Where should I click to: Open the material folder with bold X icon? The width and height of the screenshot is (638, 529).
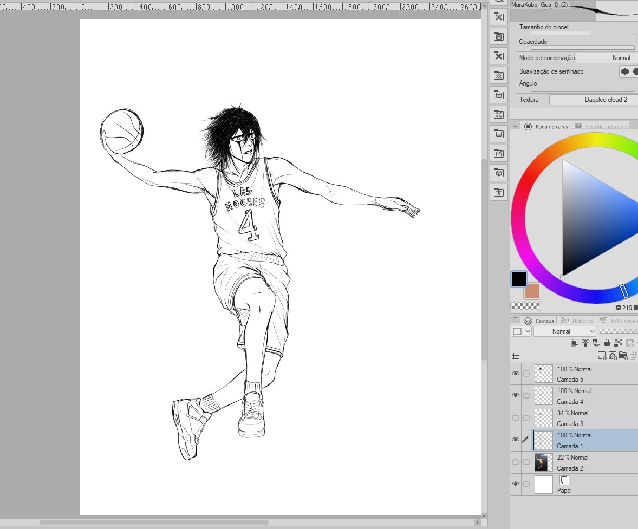(x=498, y=56)
